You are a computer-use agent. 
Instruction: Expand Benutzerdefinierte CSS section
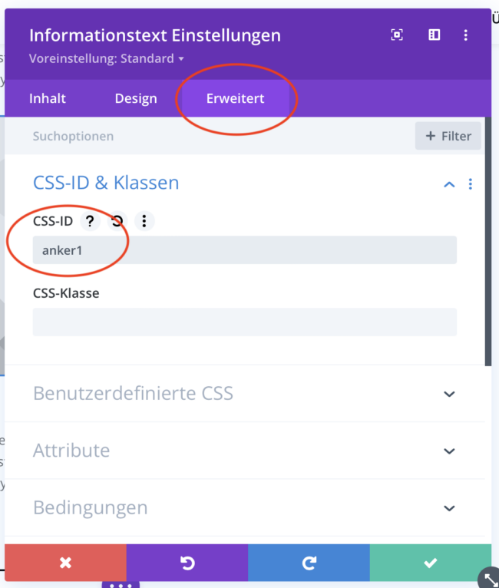point(450,394)
